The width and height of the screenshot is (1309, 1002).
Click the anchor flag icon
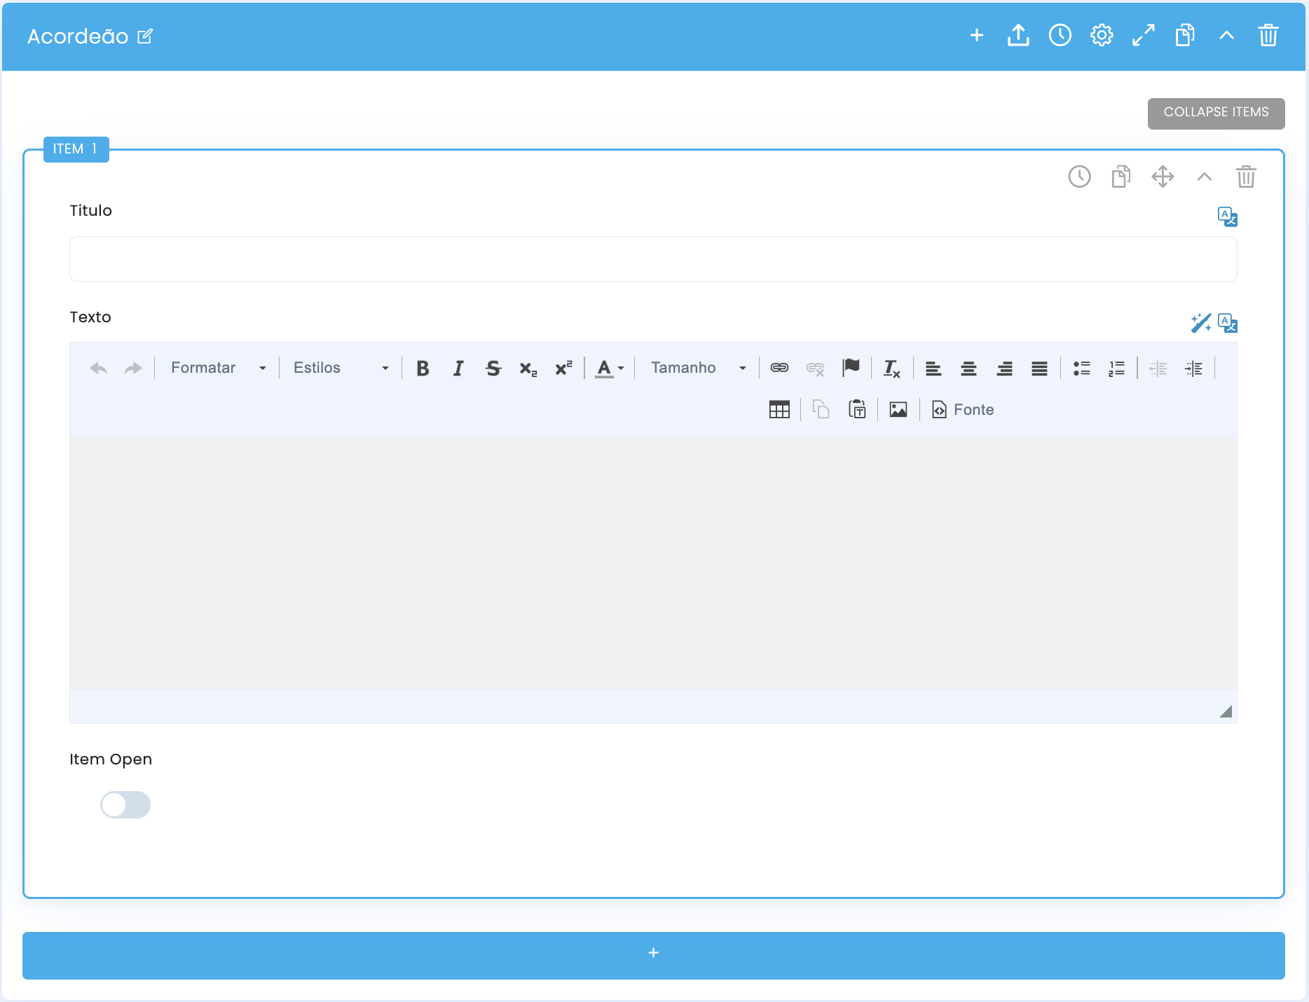pyautogui.click(x=851, y=367)
